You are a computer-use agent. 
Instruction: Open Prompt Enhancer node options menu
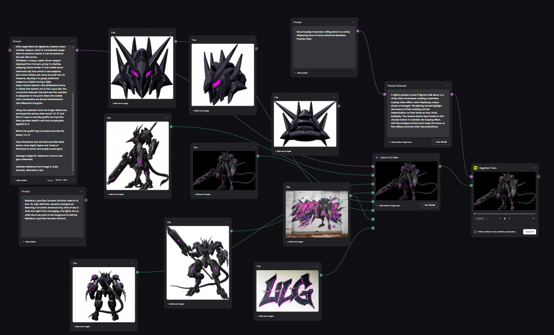click(447, 85)
